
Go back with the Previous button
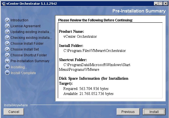tap(128, 112)
